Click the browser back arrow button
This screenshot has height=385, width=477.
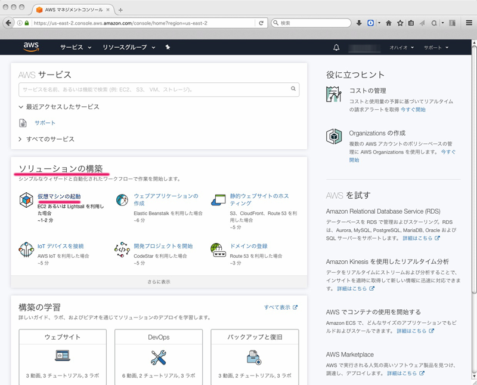(x=8, y=23)
